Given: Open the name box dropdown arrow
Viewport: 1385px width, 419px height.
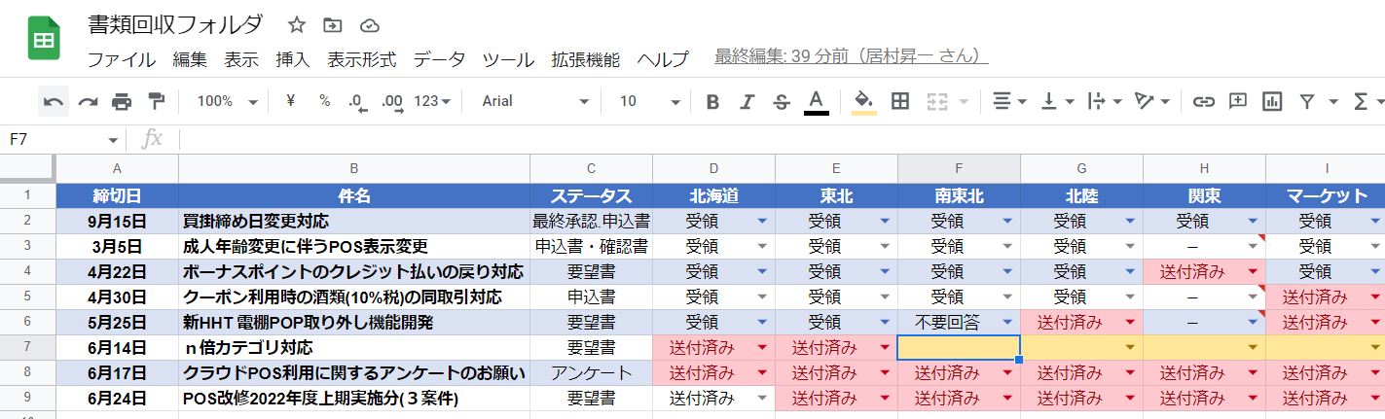Looking at the screenshot, I should [x=113, y=140].
